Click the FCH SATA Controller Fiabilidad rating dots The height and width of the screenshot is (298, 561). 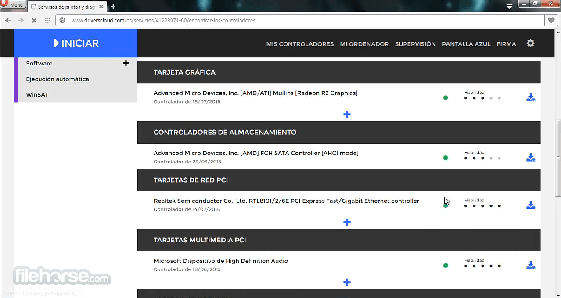482,158
